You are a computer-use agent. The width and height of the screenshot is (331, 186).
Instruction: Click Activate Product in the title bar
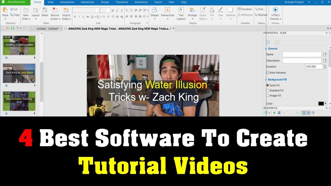coord(295,2)
